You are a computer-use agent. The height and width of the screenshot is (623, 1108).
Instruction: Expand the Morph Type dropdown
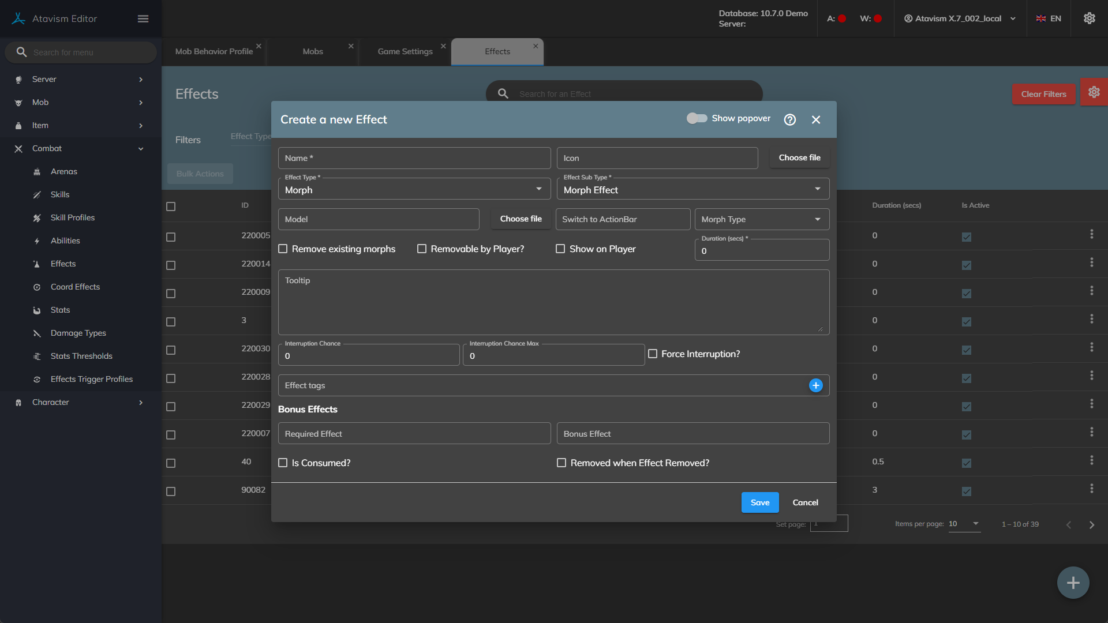(761, 219)
